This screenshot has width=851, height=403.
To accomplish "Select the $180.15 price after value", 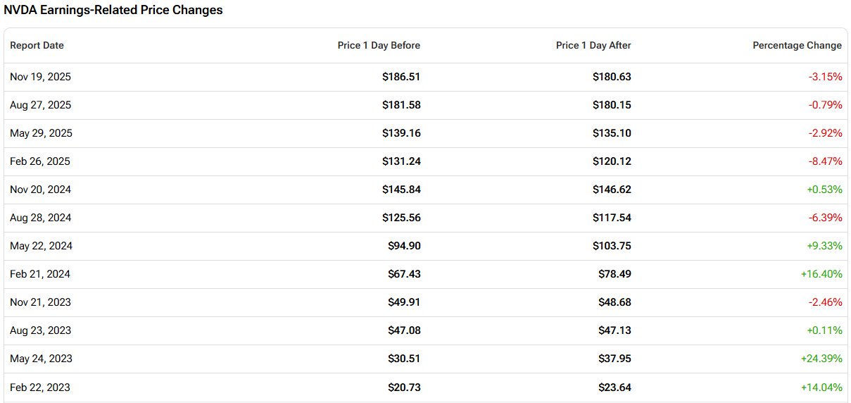I will [612, 105].
